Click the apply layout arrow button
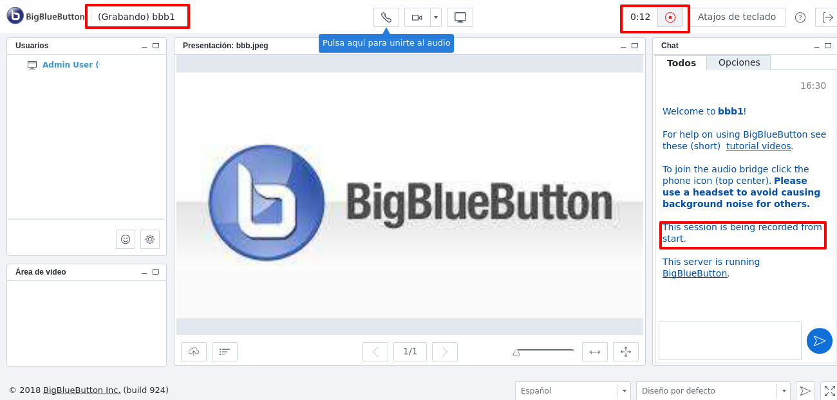 click(805, 391)
